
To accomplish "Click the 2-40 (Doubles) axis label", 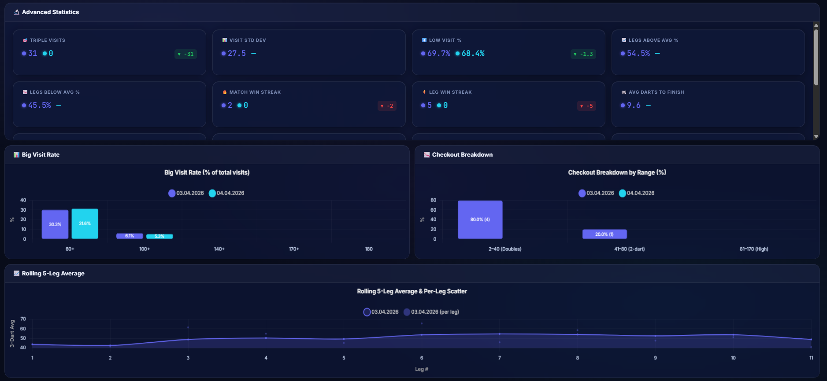I will (505, 249).
